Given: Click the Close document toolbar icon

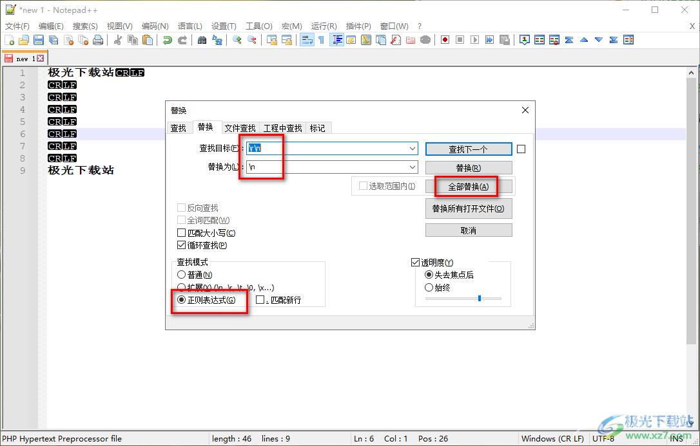Looking at the screenshot, I should [69, 40].
